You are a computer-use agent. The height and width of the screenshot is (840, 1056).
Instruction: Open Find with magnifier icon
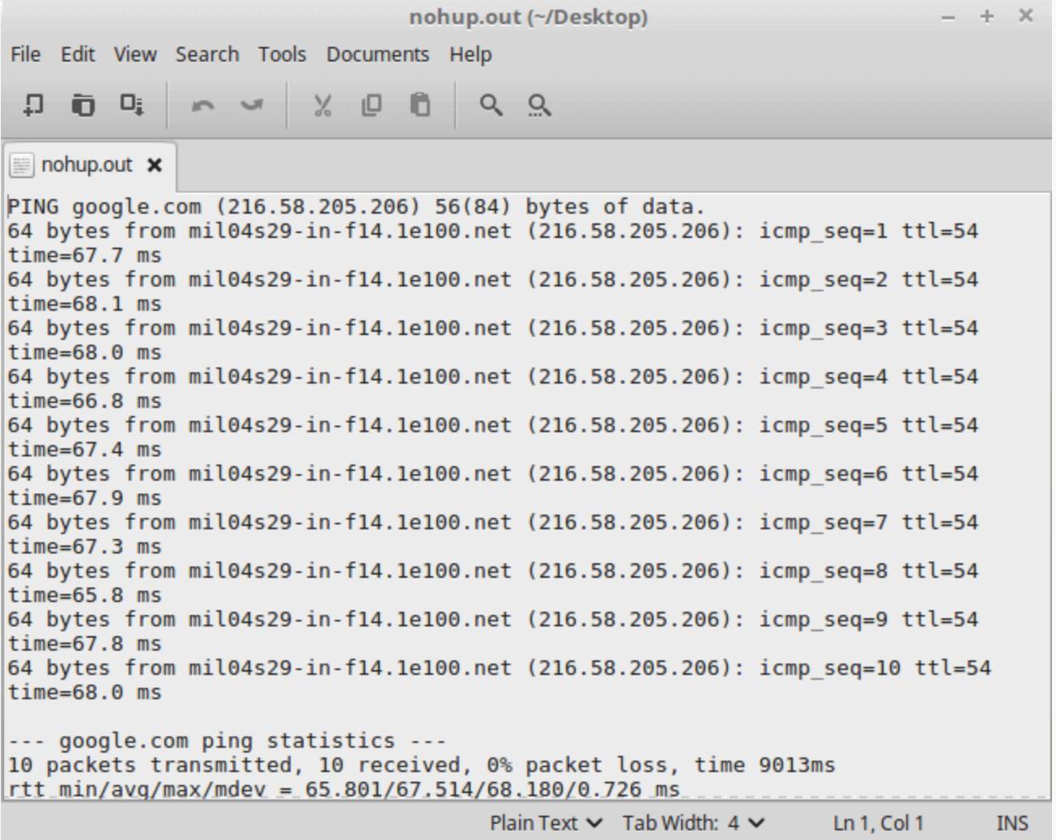click(491, 105)
